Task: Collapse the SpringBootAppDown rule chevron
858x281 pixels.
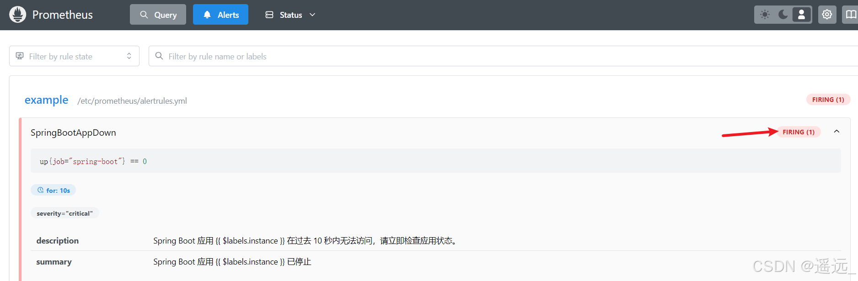Action: click(x=837, y=132)
